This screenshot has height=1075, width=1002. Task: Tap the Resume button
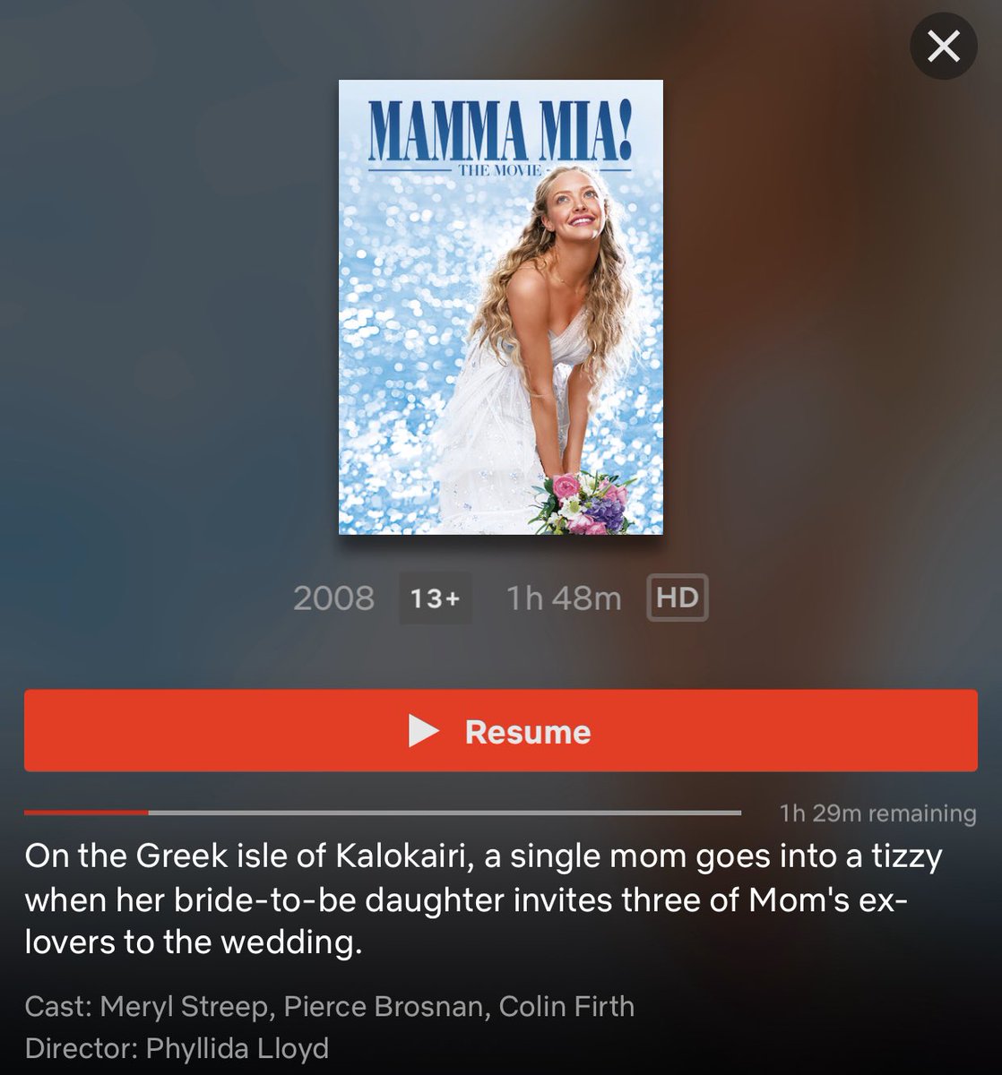(501, 730)
